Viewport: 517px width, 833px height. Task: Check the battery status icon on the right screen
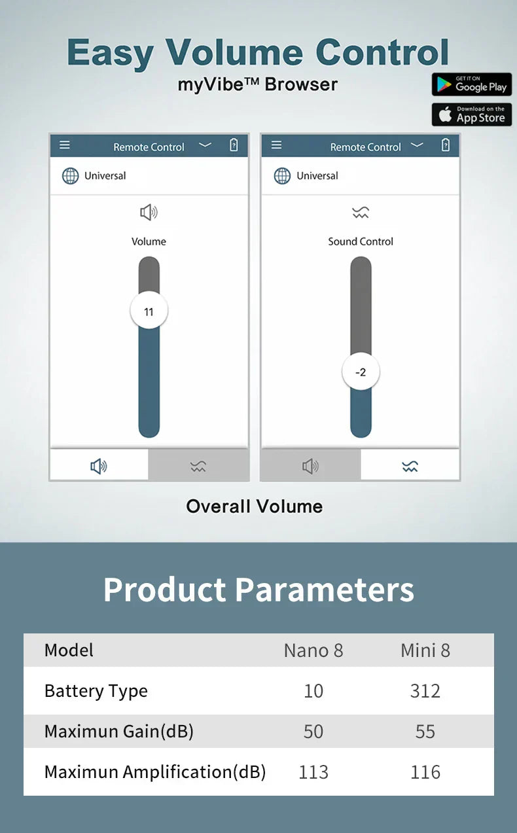click(446, 145)
